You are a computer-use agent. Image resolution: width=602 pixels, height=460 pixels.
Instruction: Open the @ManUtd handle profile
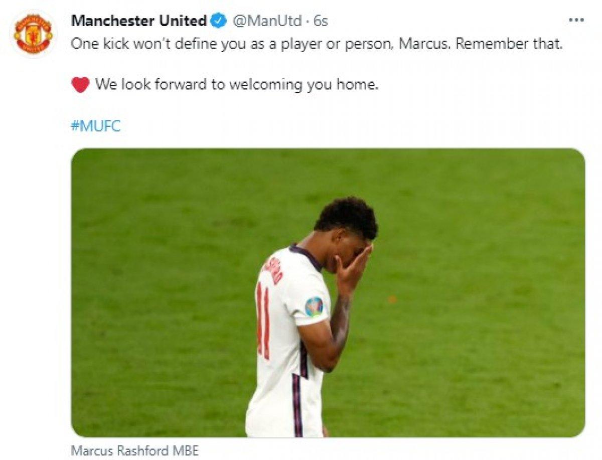(267, 21)
